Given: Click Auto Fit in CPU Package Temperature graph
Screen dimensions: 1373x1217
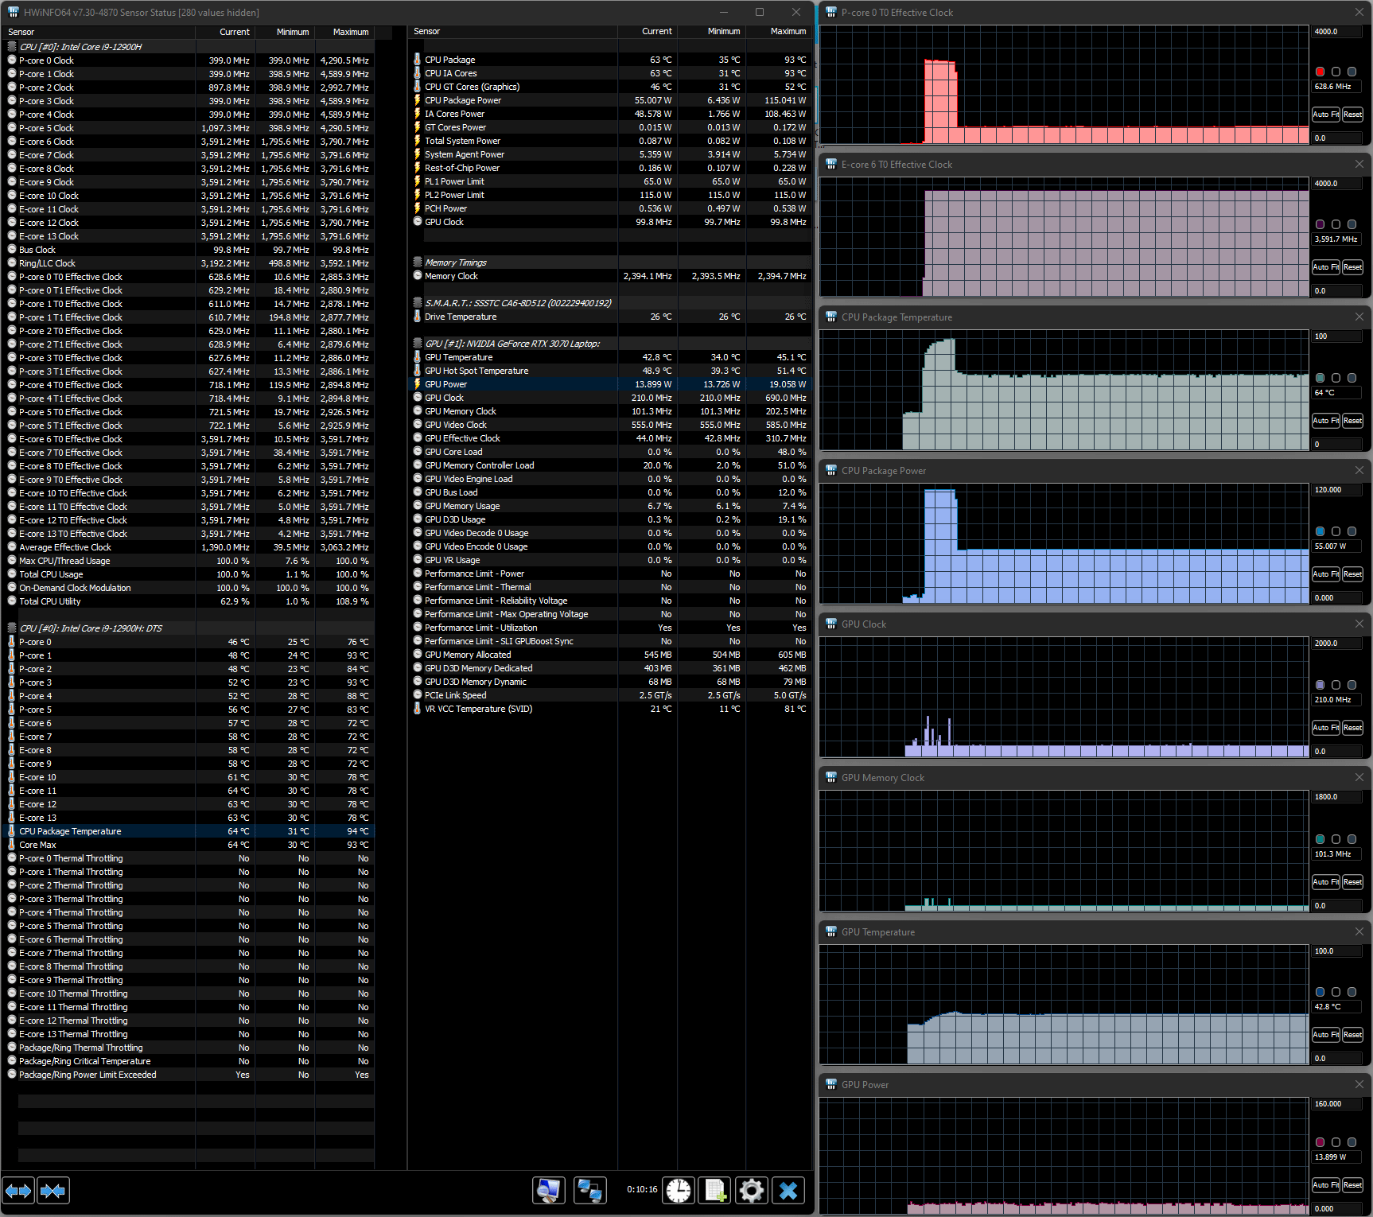Looking at the screenshot, I should coord(1325,421).
